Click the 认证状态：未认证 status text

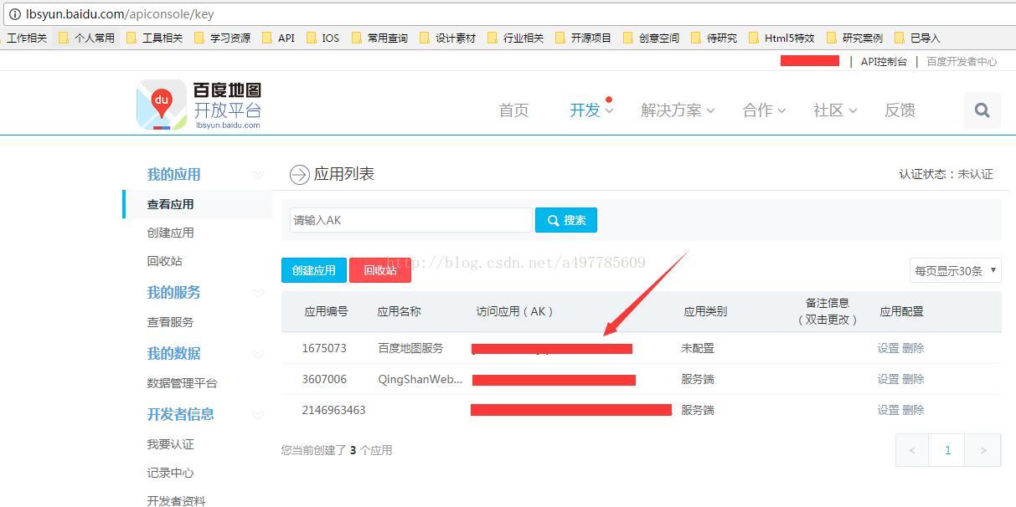click(x=946, y=174)
